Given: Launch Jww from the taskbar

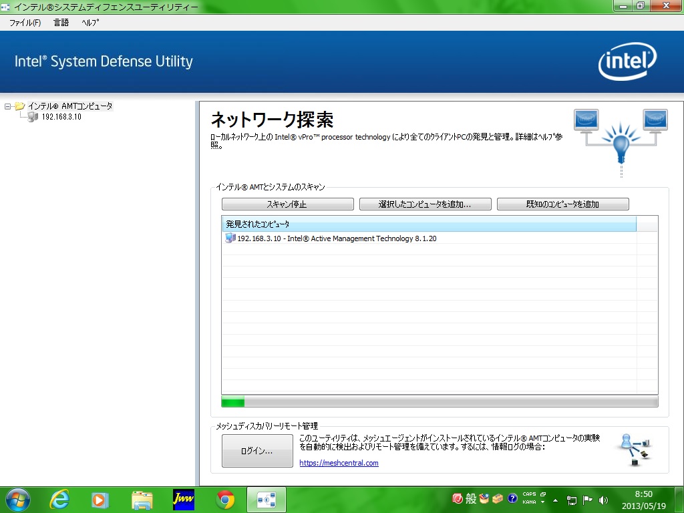Looking at the screenshot, I should point(183,499).
